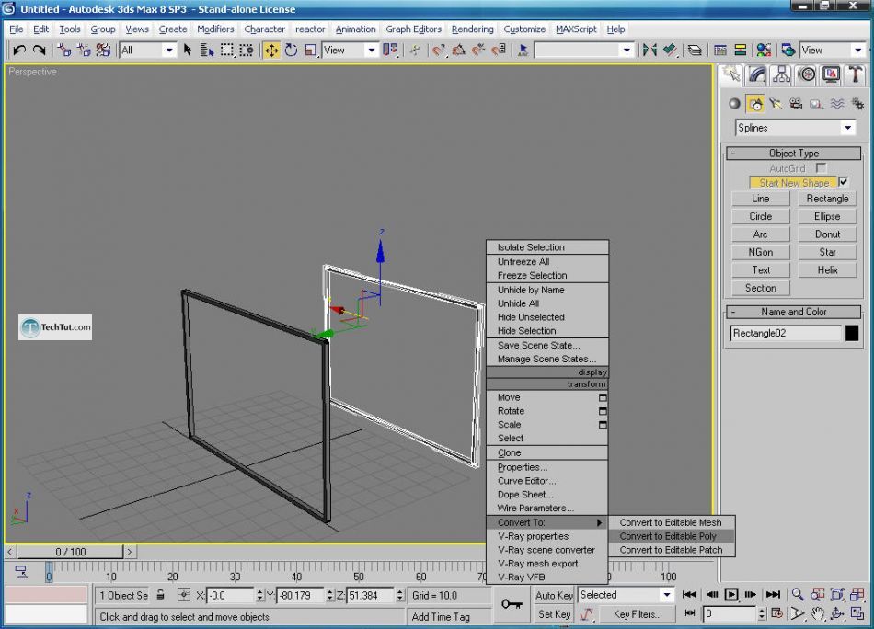Click the Play Animation button
The height and width of the screenshot is (629, 874).
coord(730,594)
